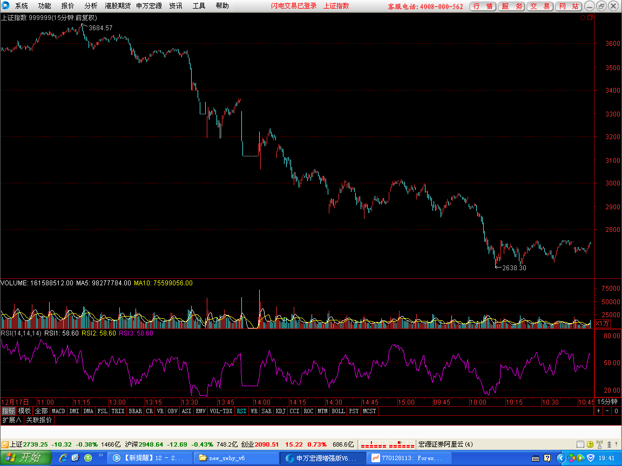Click the keyboard input method tray icon
The image size is (622, 466).
(536, 458)
